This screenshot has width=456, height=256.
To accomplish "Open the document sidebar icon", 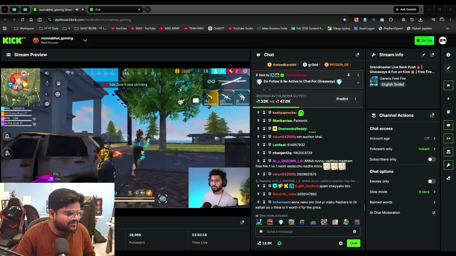I will [448, 112].
